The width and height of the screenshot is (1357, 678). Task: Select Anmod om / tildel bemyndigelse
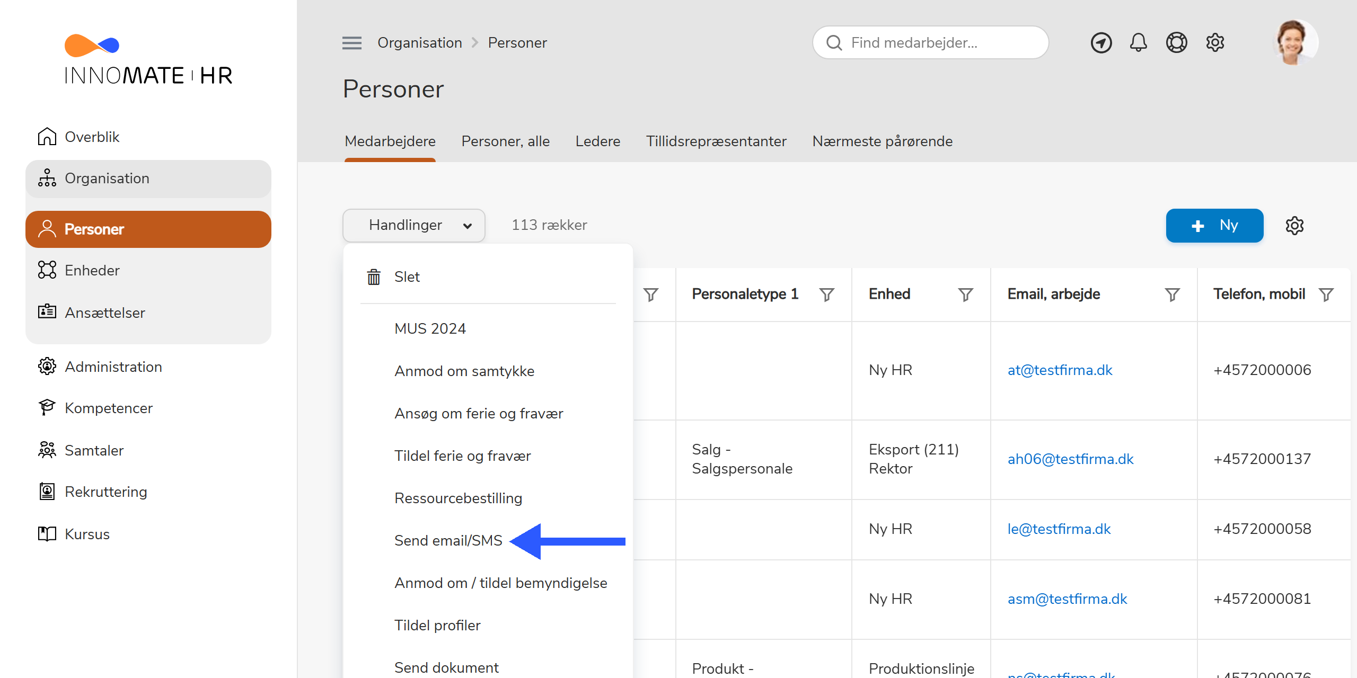[501, 583]
